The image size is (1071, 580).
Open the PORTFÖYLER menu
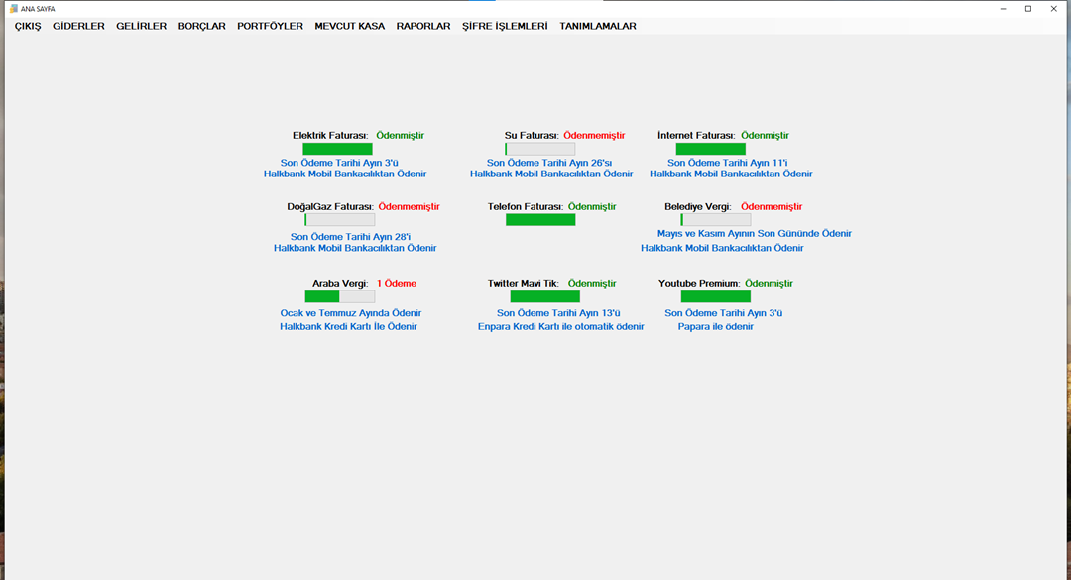click(x=270, y=26)
